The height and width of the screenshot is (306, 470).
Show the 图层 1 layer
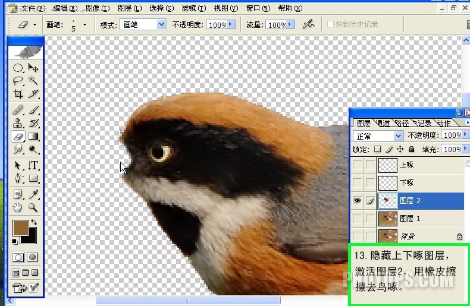(x=357, y=219)
